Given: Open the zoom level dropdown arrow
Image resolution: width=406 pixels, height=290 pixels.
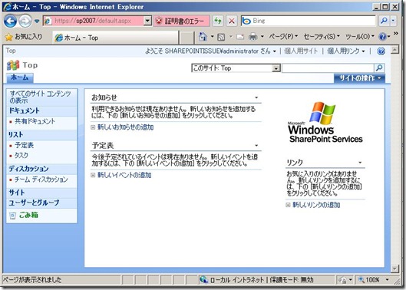Looking at the screenshot, I should (x=387, y=279).
